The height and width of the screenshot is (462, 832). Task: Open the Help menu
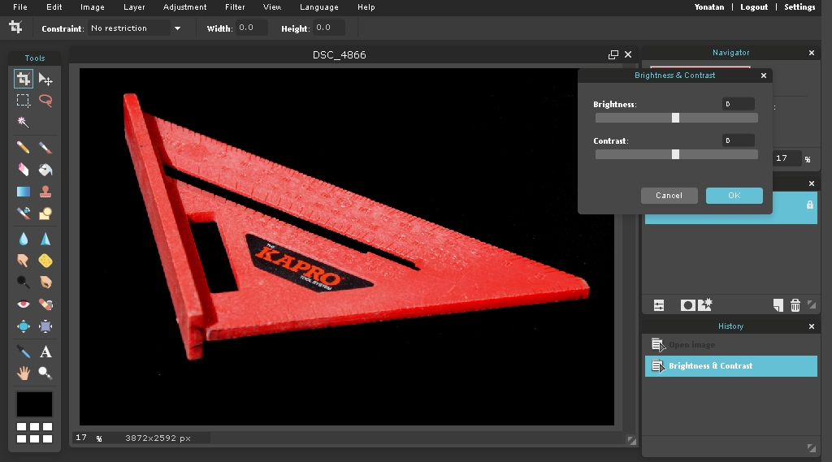(366, 6)
